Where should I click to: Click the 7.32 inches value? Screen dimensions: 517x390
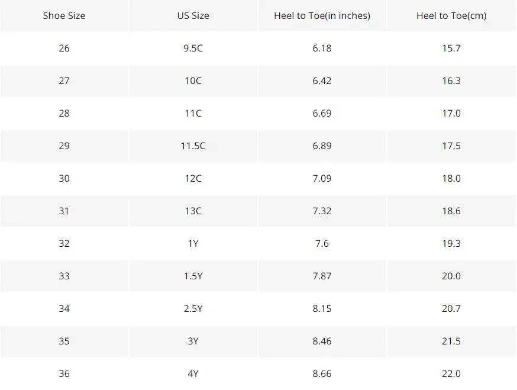pyautogui.click(x=322, y=211)
